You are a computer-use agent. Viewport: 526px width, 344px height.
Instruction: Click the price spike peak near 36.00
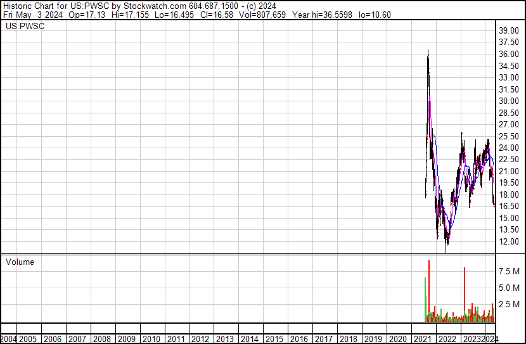coord(428,52)
